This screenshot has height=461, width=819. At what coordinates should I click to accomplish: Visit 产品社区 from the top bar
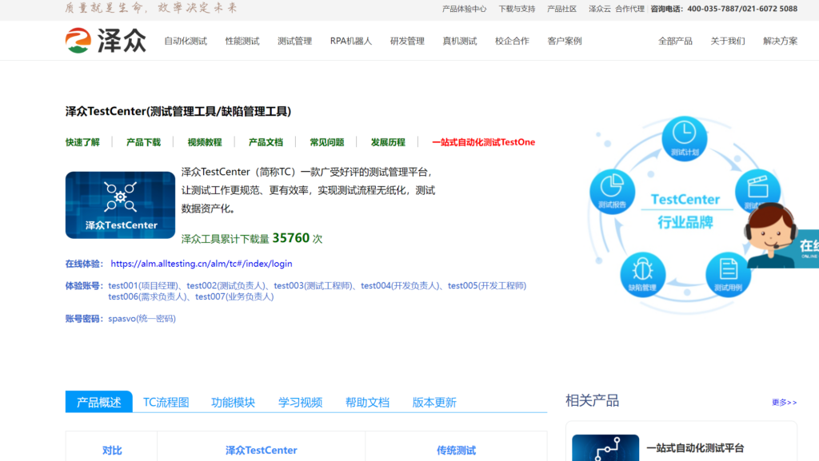coord(562,9)
